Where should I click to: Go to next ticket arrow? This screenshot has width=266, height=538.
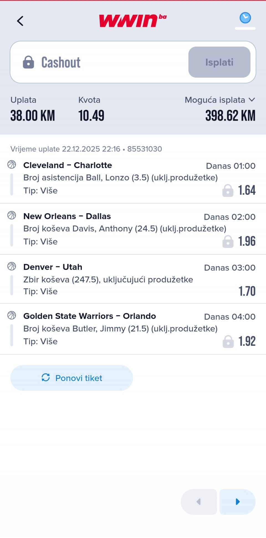pos(237,502)
